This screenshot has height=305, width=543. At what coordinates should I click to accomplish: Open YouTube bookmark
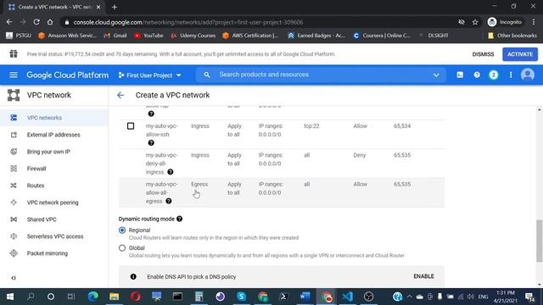point(148,36)
